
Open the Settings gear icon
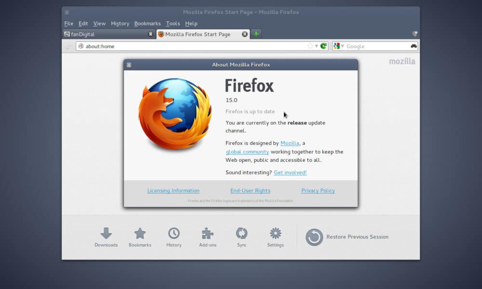coord(275,234)
